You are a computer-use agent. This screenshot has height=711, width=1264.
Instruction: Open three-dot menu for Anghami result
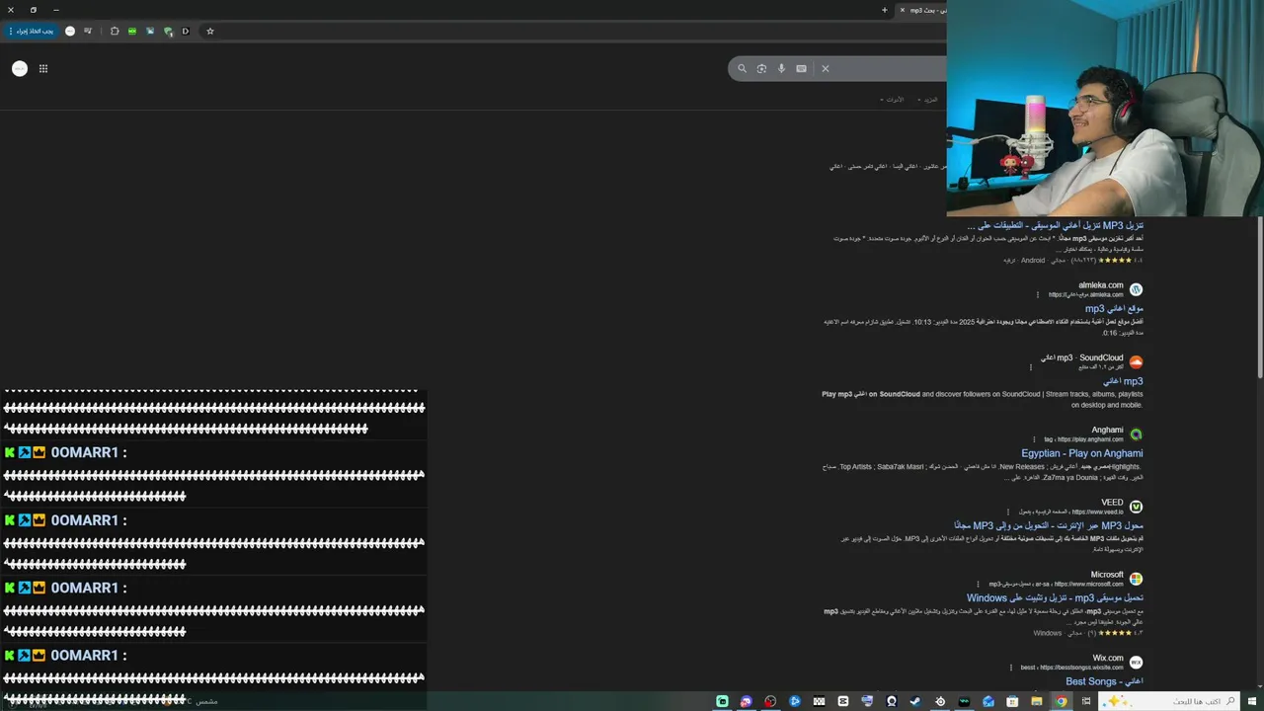[1035, 439]
